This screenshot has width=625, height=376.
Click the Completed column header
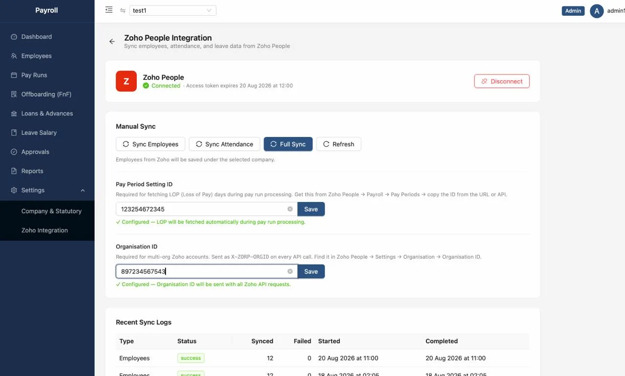click(441, 341)
